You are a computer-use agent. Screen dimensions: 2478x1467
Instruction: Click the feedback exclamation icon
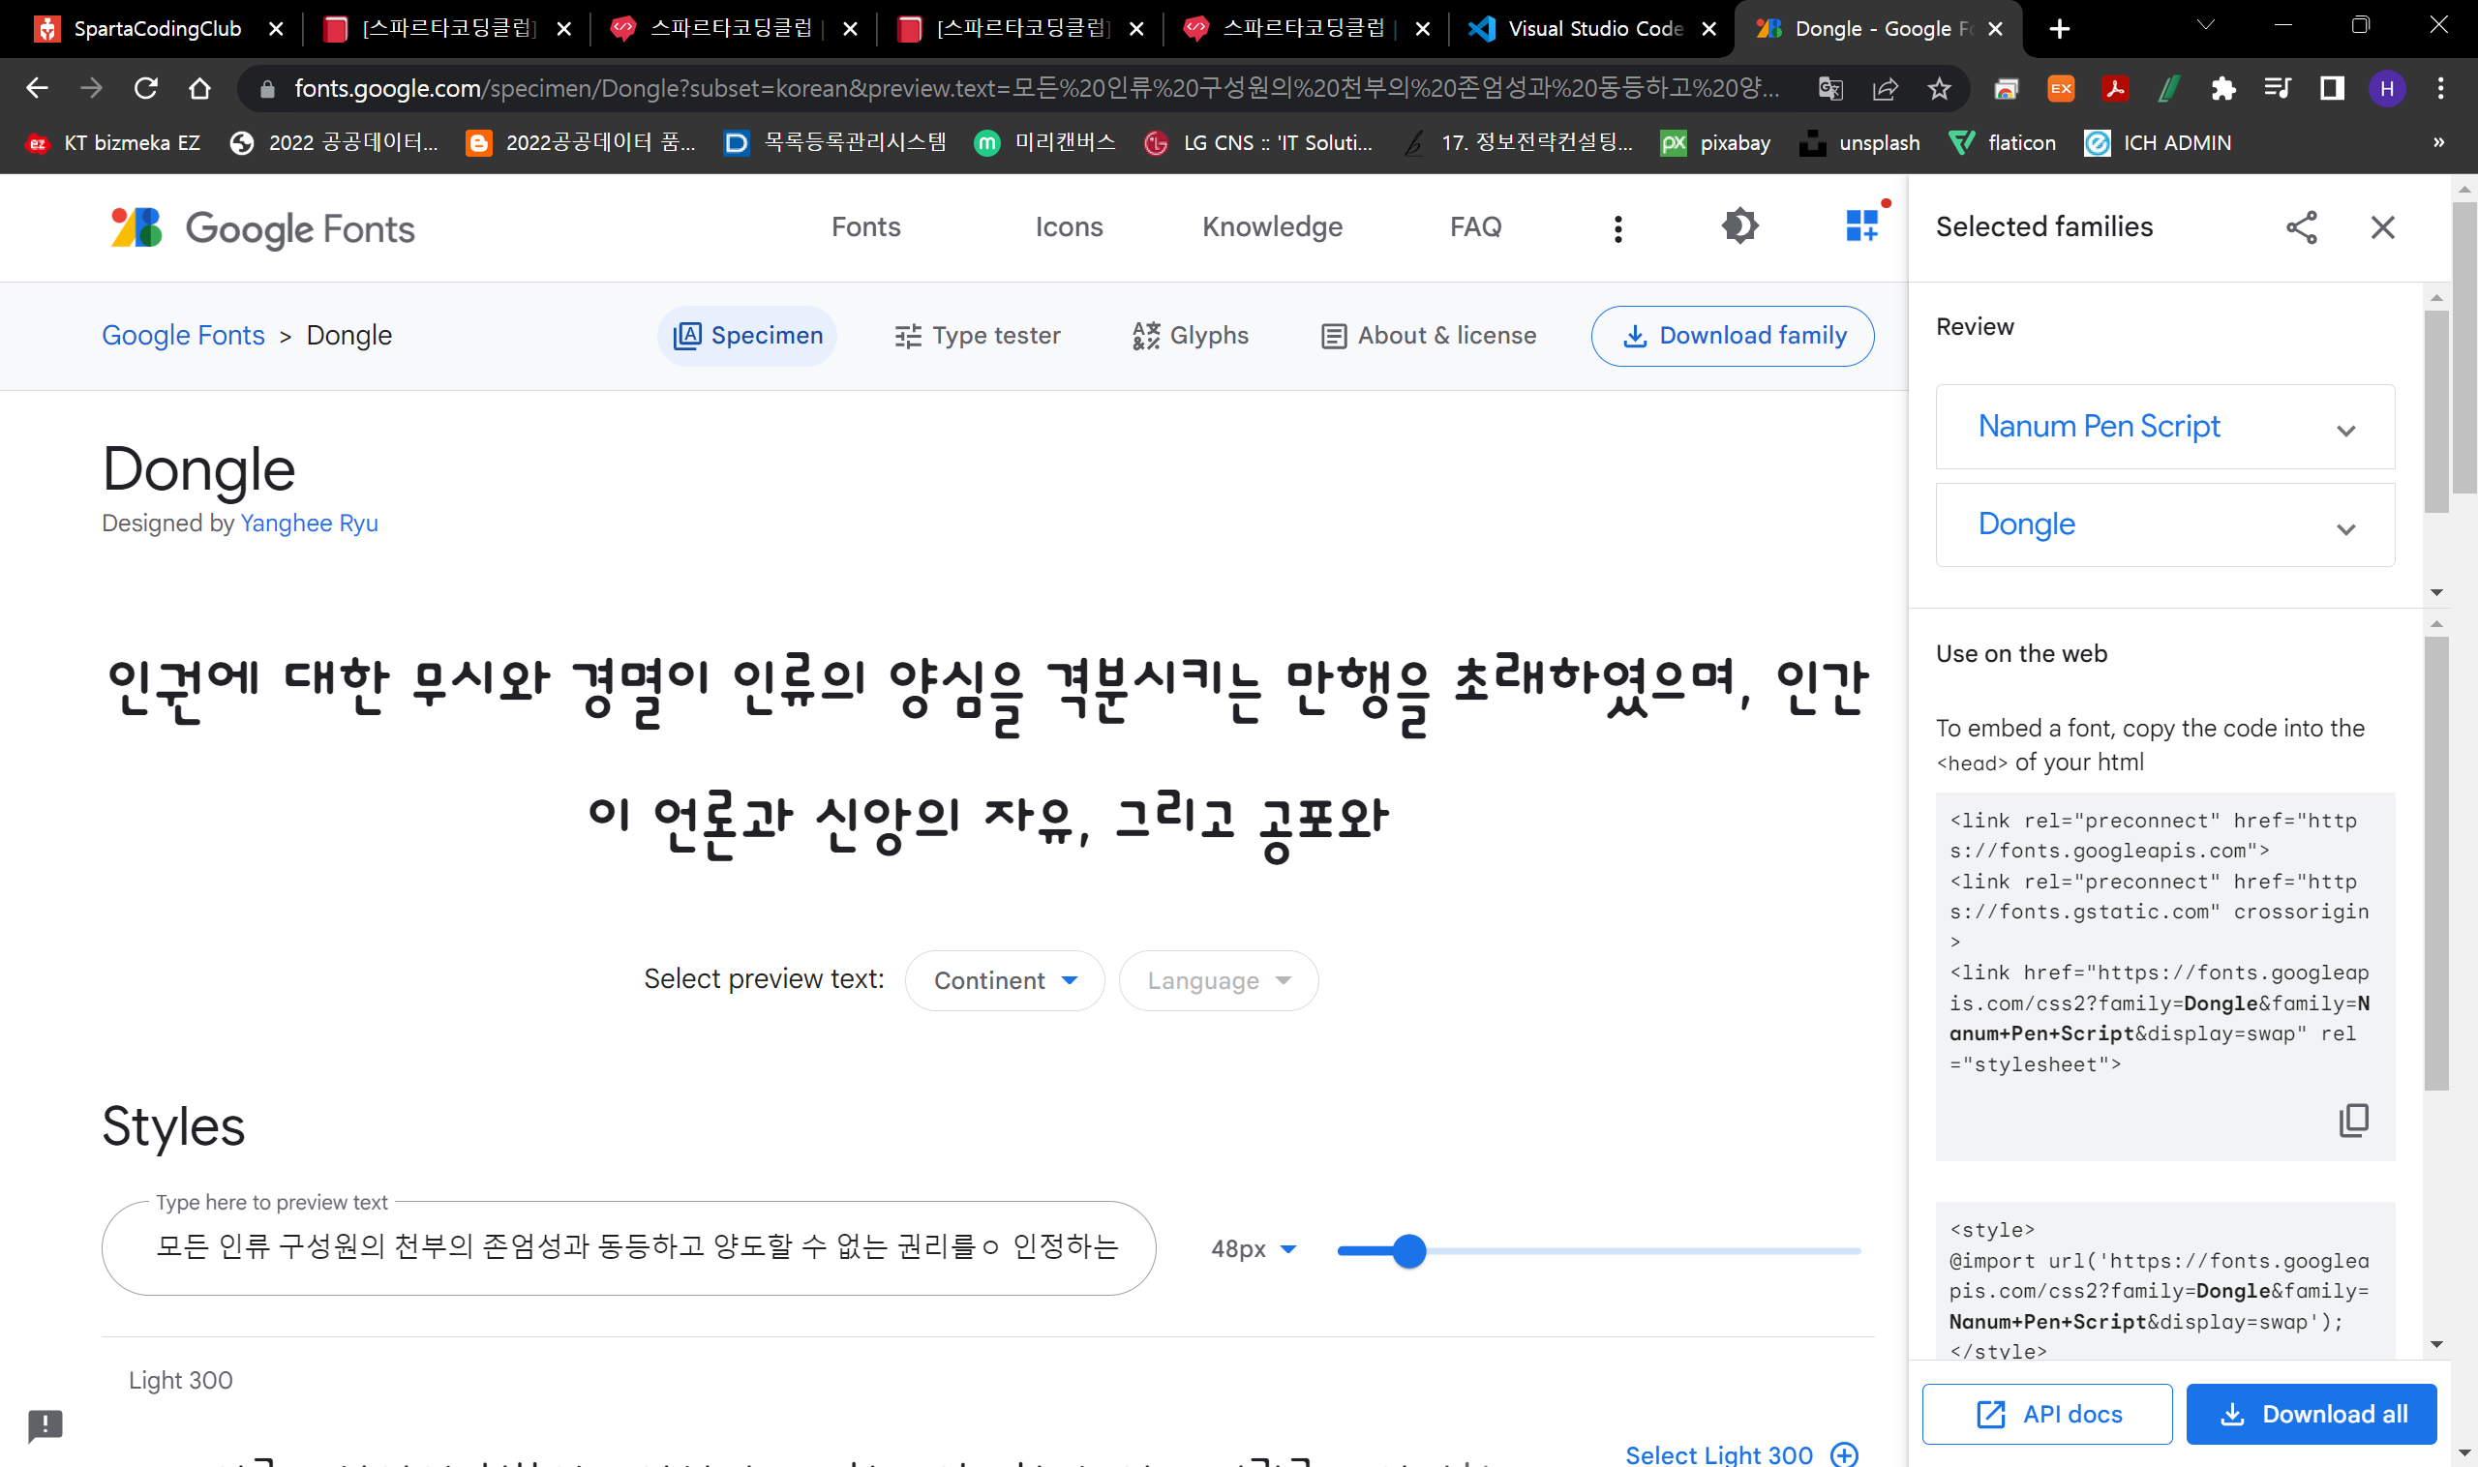tap(45, 1424)
